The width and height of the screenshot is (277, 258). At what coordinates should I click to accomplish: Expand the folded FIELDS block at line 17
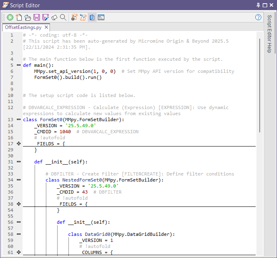[x=19, y=144]
